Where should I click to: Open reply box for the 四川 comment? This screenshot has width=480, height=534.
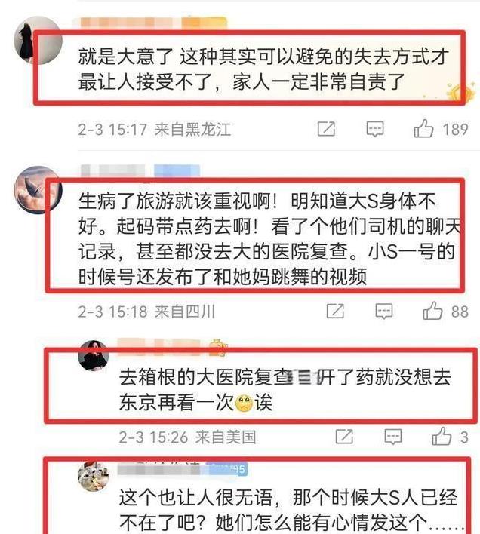[384, 311]
